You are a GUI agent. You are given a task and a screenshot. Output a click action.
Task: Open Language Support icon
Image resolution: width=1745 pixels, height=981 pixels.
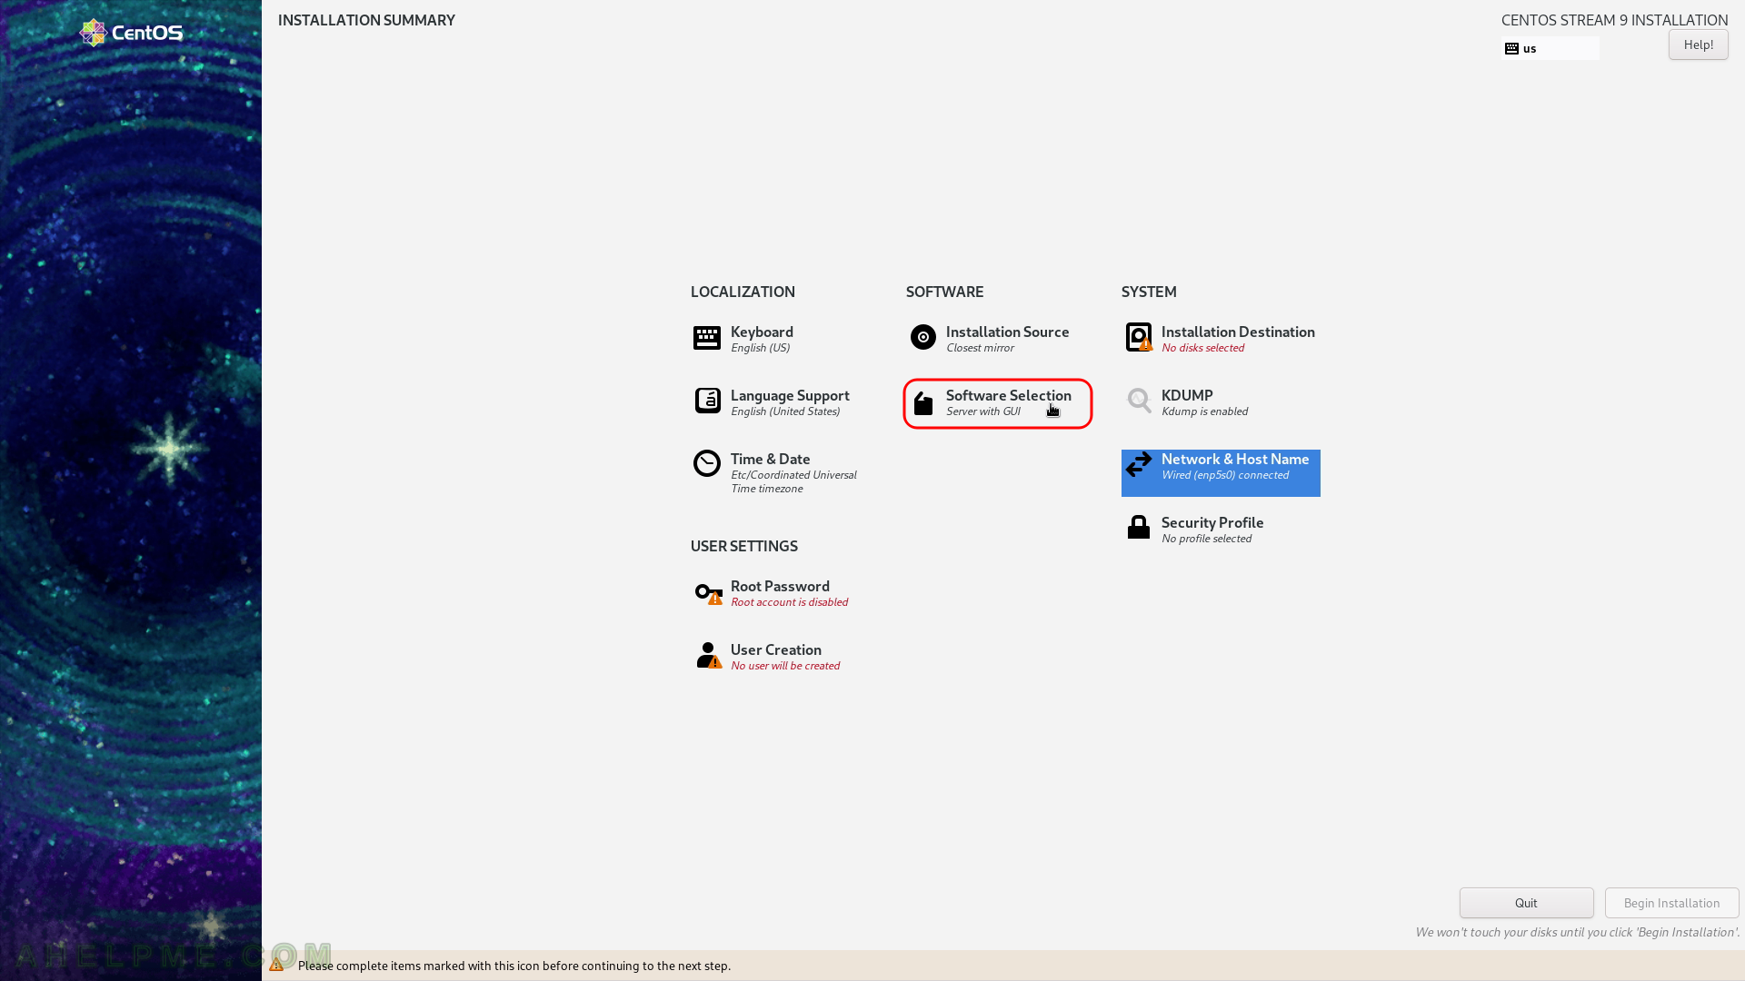(707, 401)
